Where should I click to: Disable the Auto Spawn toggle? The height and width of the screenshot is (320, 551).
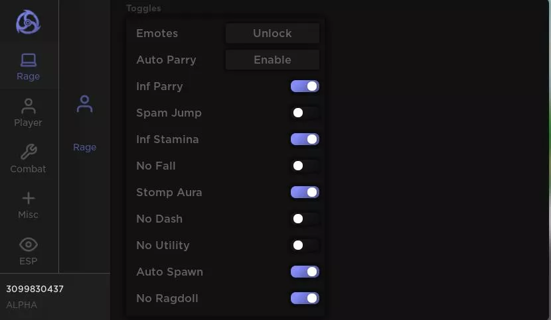point(305,272)
